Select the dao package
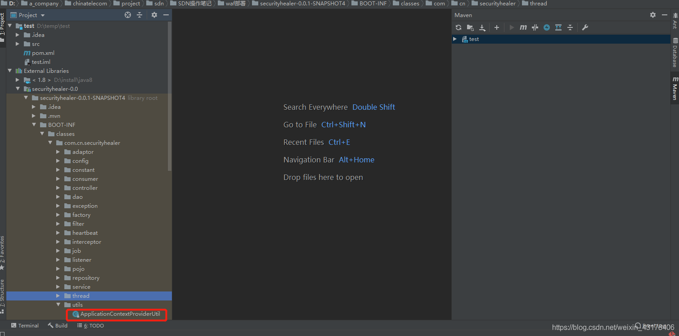 77,197
